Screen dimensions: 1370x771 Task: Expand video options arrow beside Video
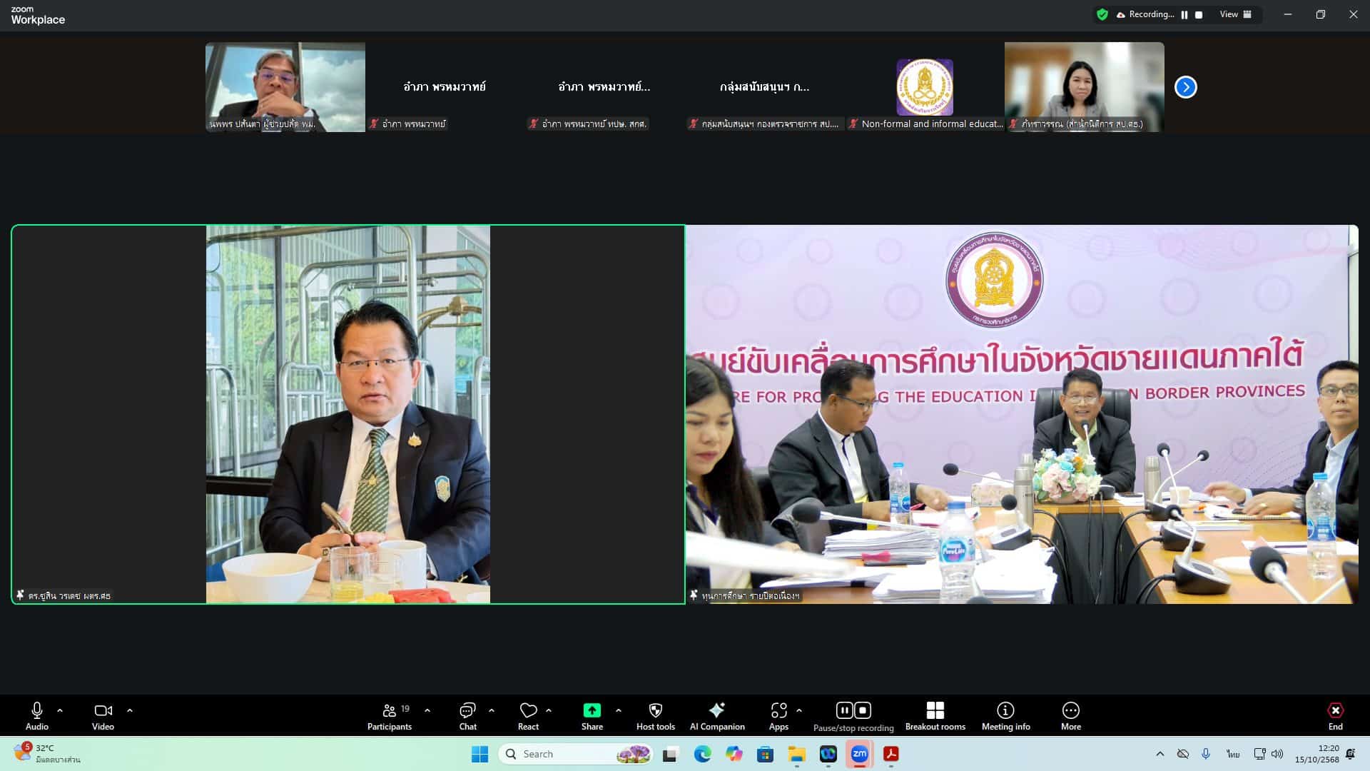[130, 710]
